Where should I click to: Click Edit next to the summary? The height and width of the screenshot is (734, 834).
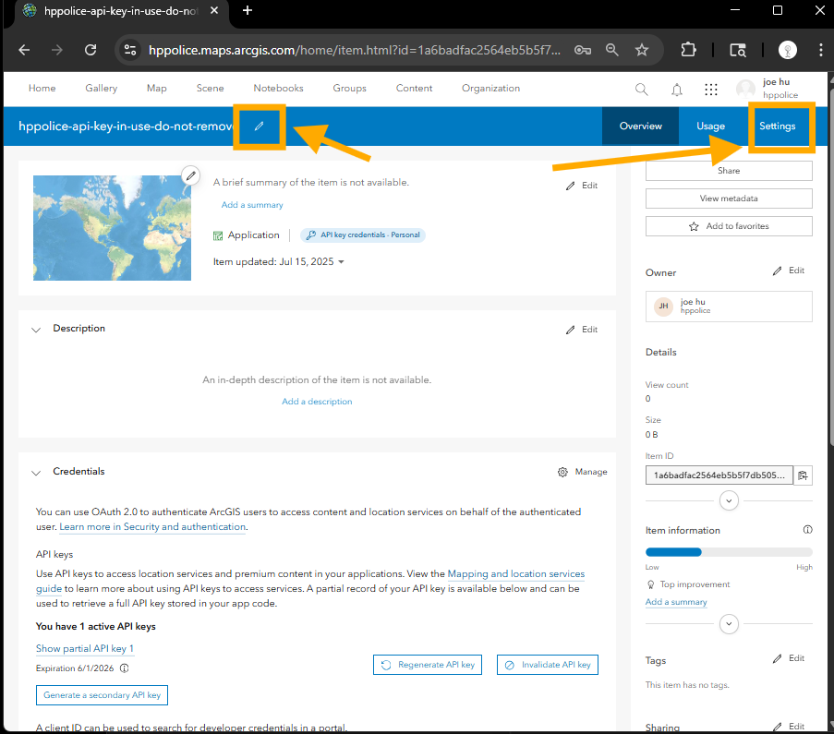[581, 186]
